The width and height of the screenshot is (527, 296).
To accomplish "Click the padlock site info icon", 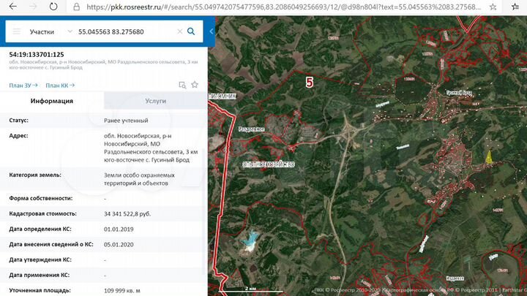I will tap(78, 7).
